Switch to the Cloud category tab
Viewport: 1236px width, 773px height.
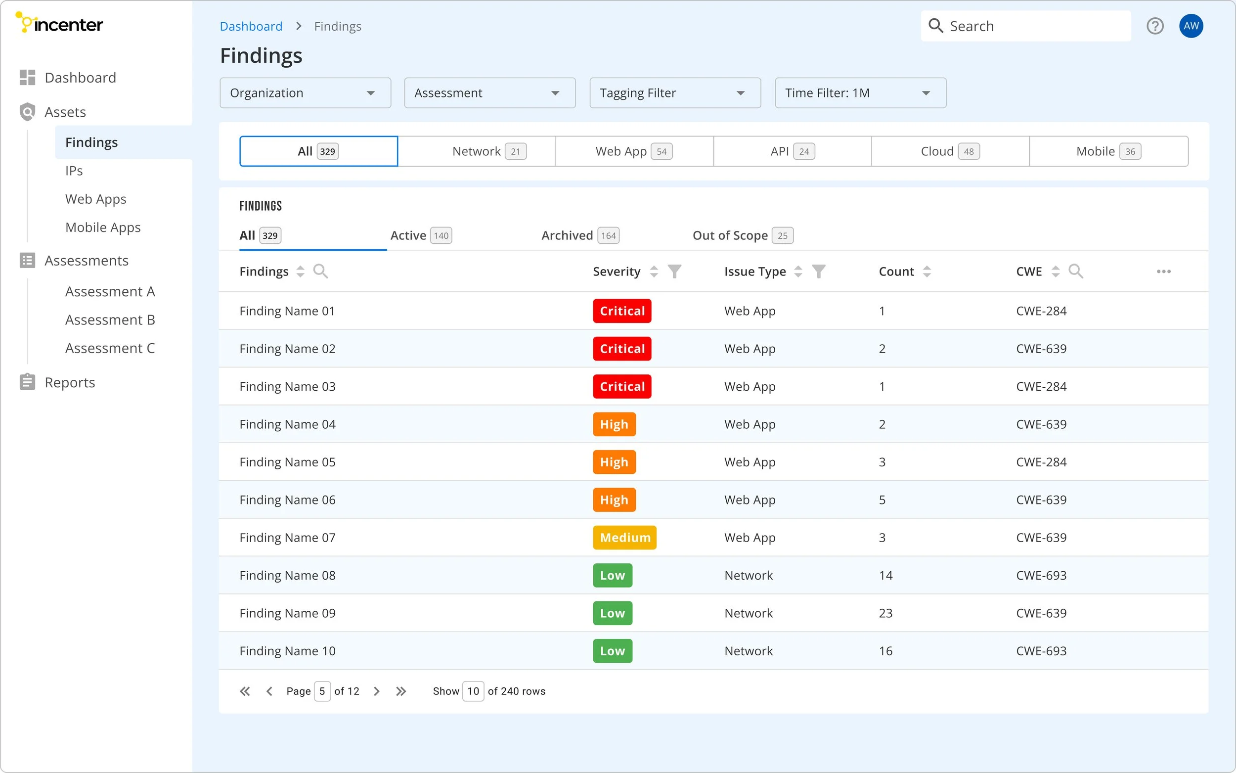click(950, 151)
